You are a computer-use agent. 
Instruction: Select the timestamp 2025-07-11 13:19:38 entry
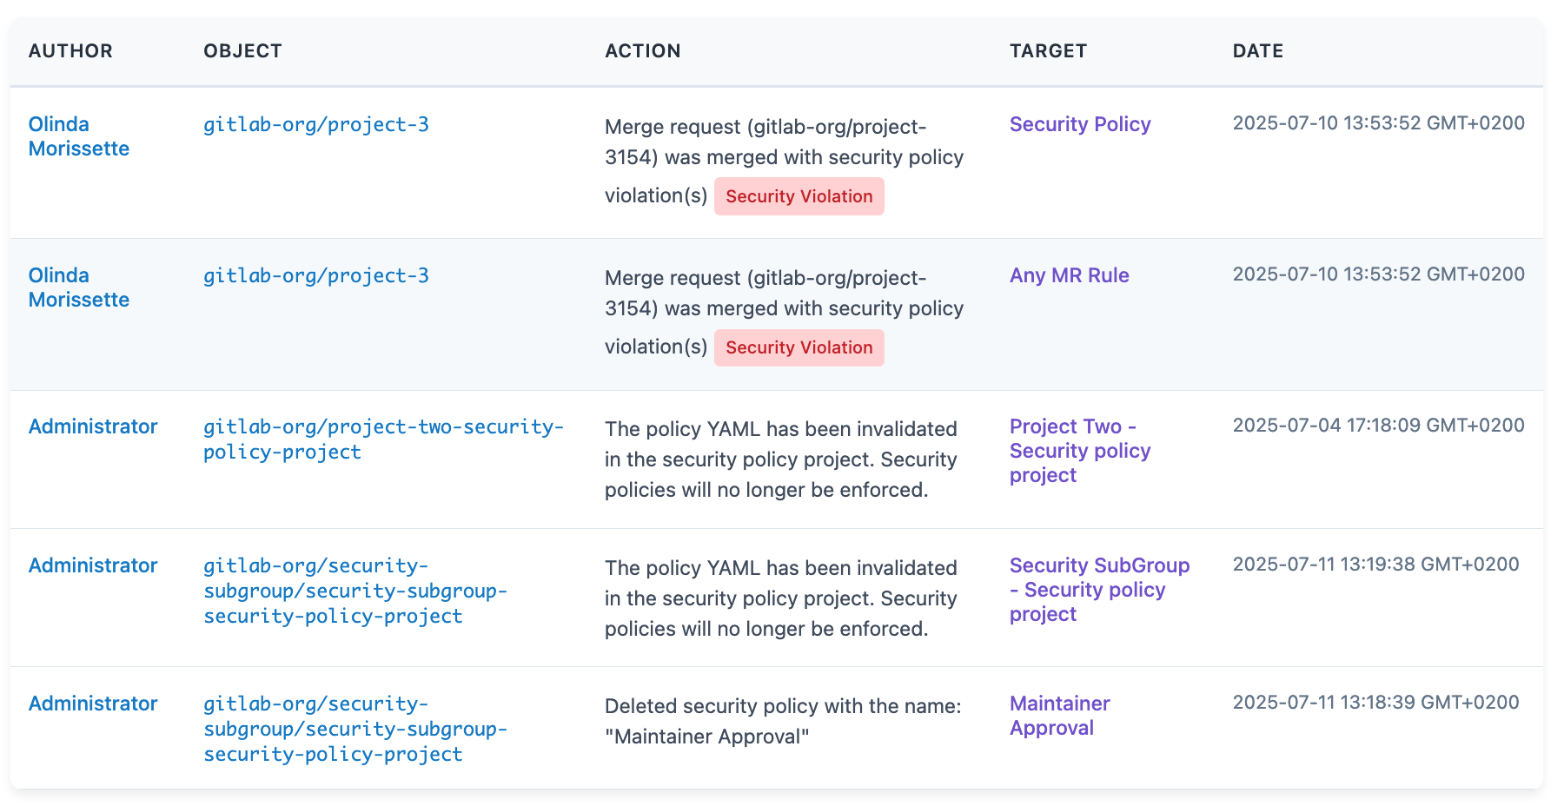1378,564
